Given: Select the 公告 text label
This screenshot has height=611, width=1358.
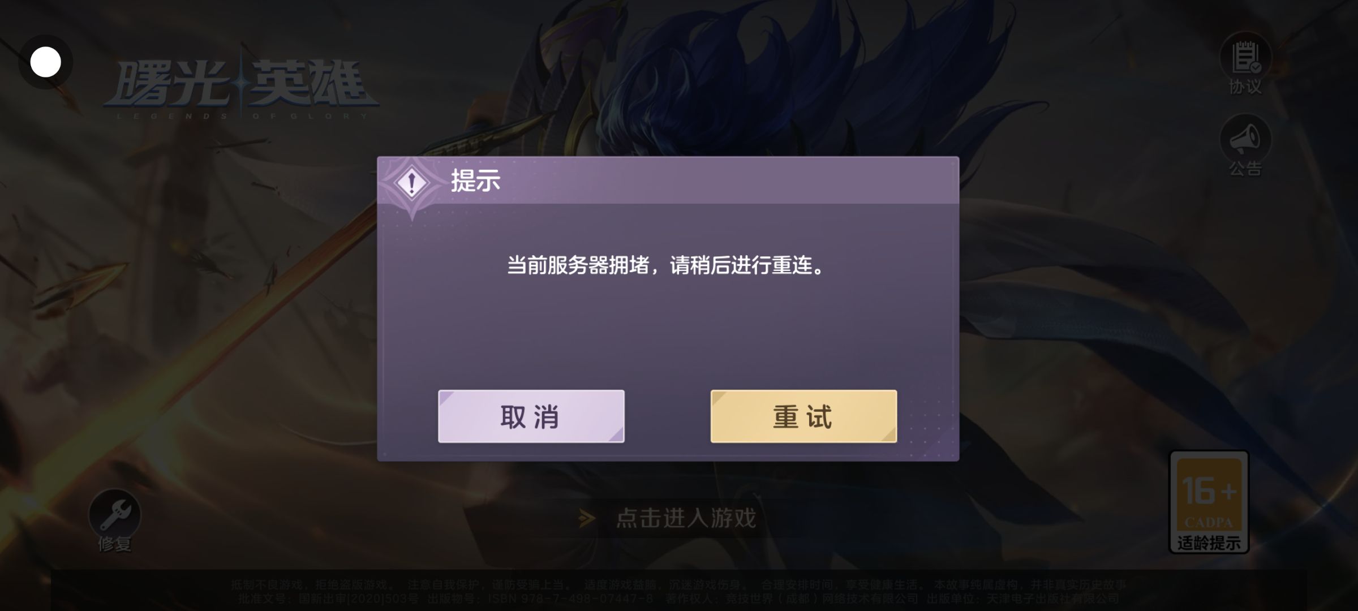Looking at the screenshot, I should [1245, 168].
